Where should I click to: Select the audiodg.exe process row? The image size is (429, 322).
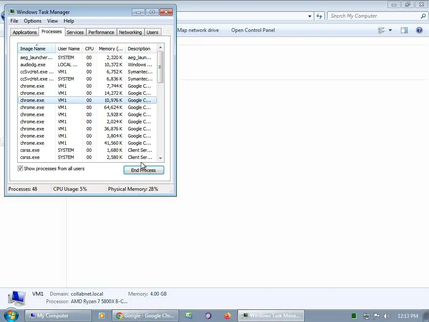click(x=87, y=65)
